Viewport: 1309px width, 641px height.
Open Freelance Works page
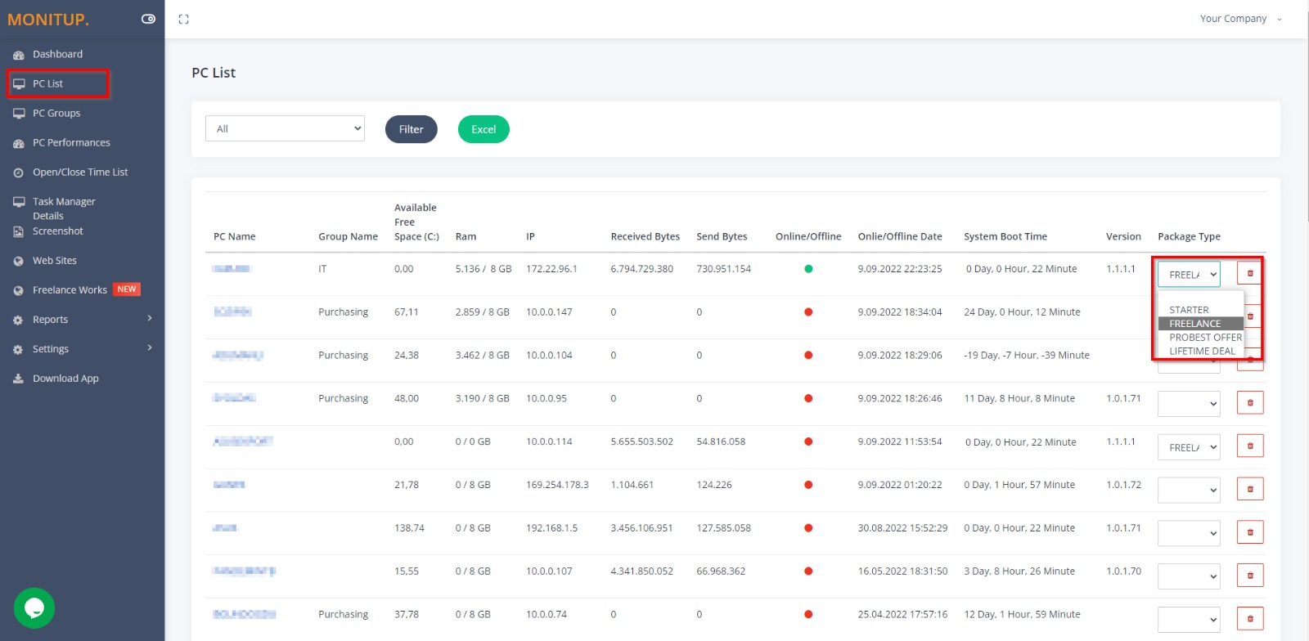pyautogui.click(x=70, y=289)
